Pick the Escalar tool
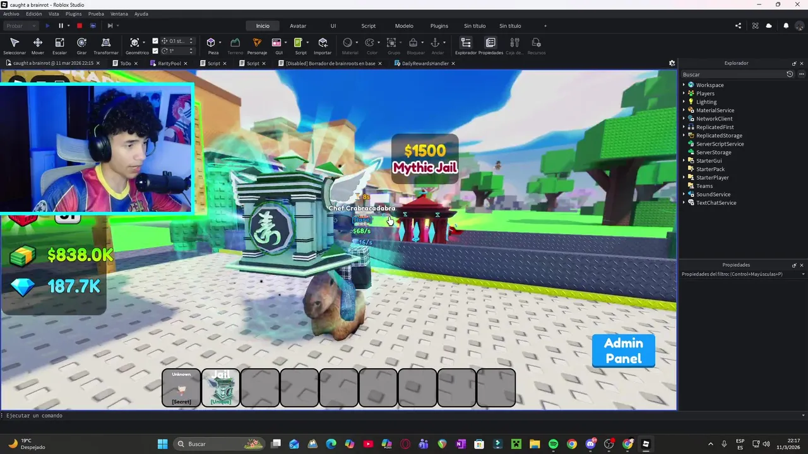The width and height of the screenshot is (808, 454). [x=59, y=45]
